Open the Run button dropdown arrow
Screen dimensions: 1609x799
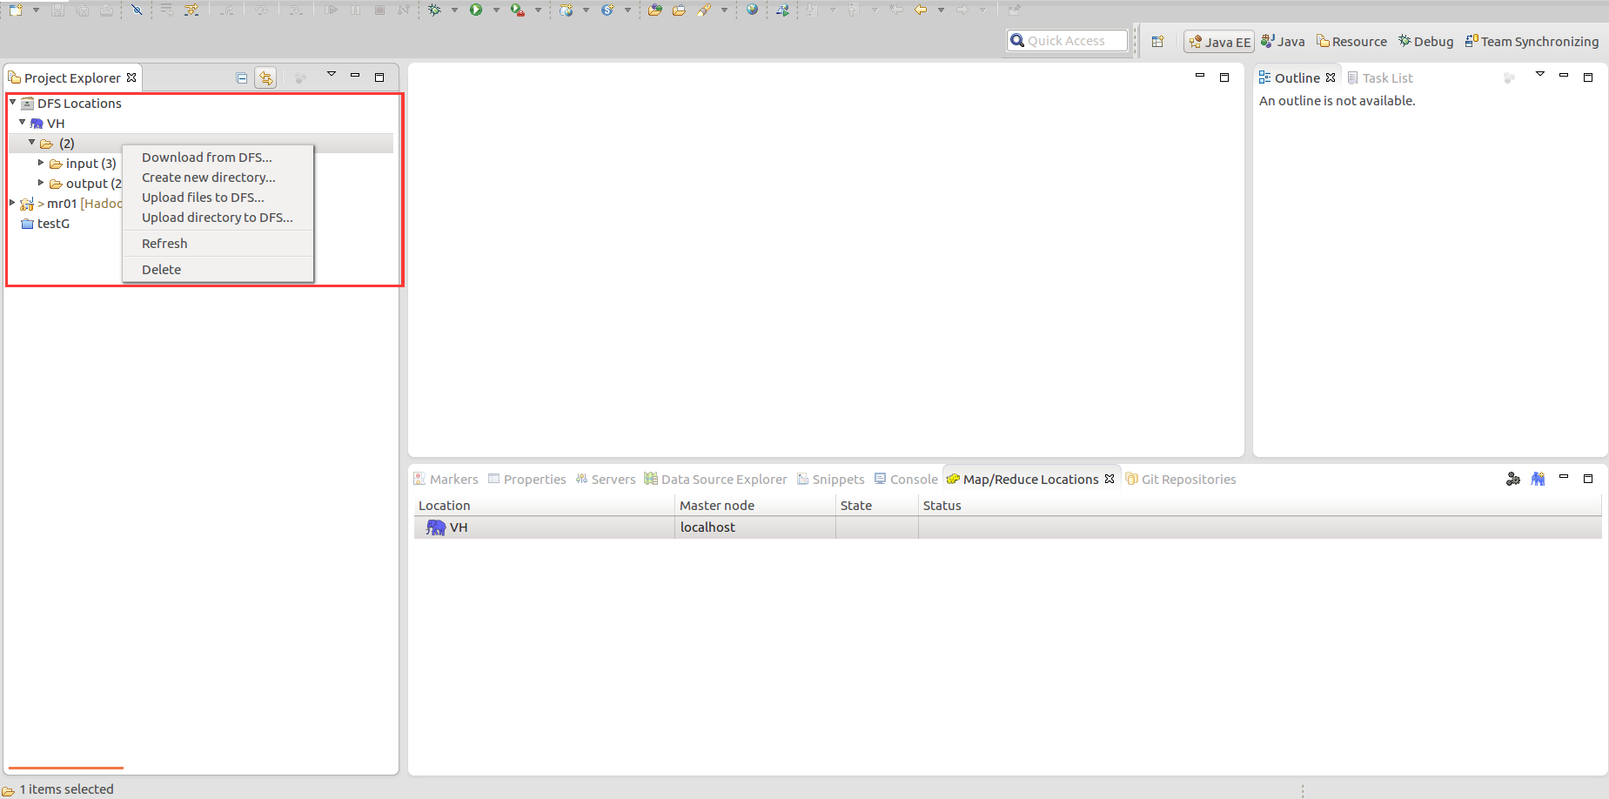click(x=496, y=10)
